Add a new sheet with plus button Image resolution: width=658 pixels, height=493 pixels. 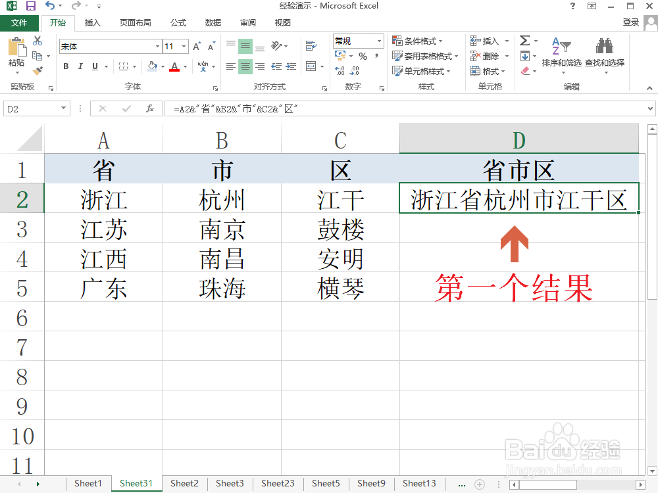tap(479, 484)
